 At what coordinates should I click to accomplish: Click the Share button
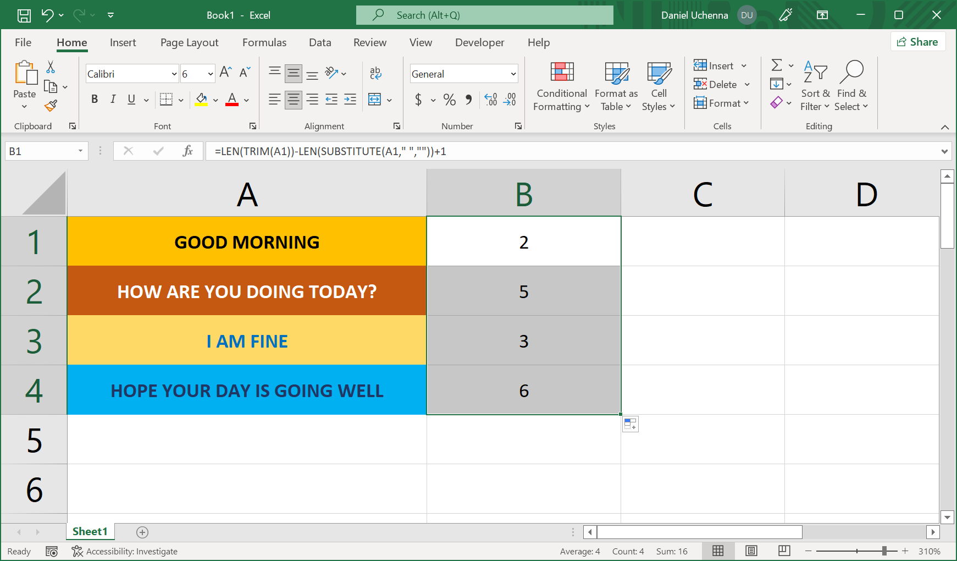coord(917,42)
